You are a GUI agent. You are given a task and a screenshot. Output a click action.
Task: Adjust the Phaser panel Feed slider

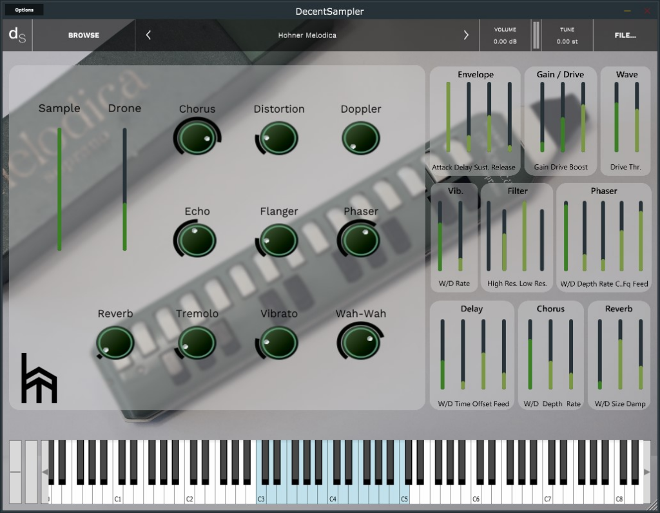[x=641, y=236]
